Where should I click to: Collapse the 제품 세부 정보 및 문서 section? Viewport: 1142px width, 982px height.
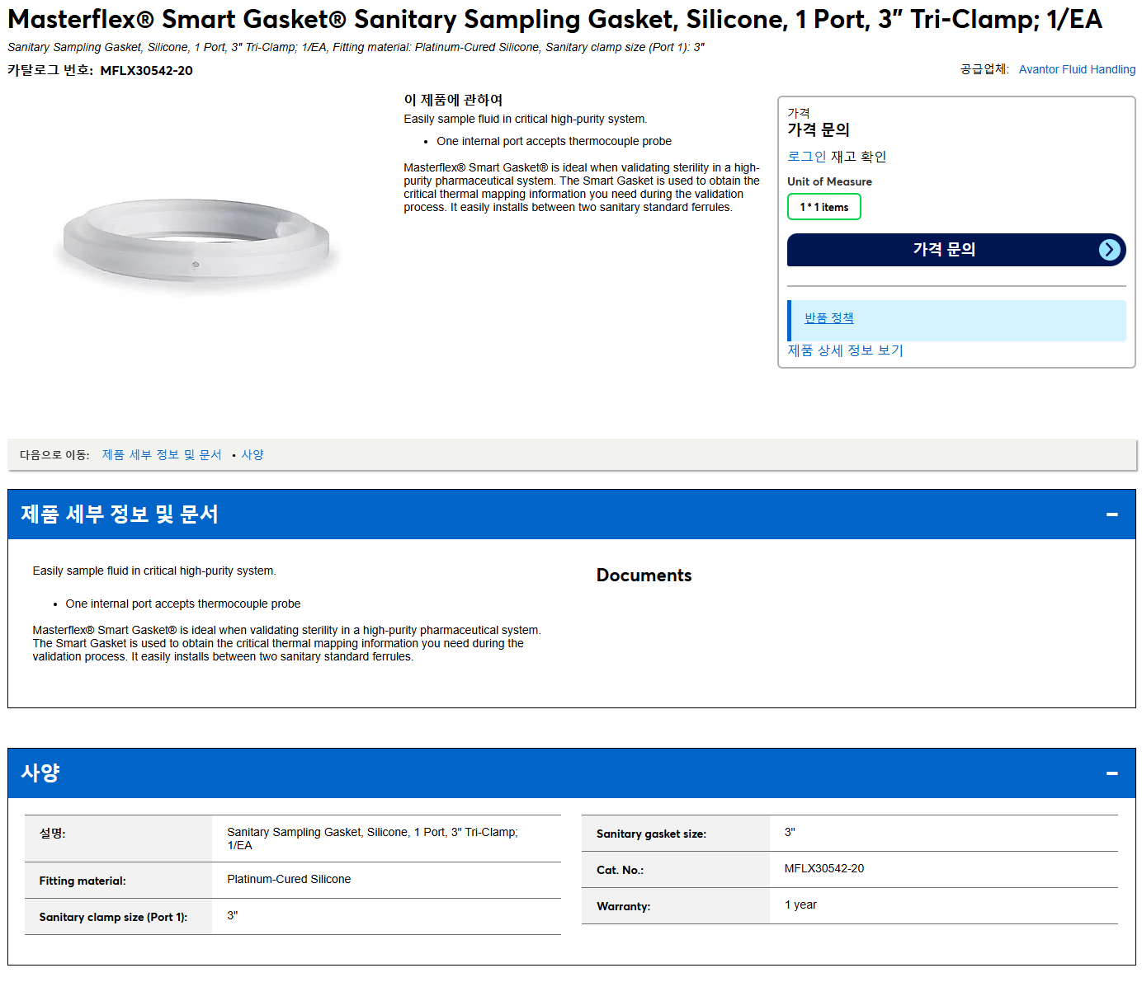(x=1112, y=514)
